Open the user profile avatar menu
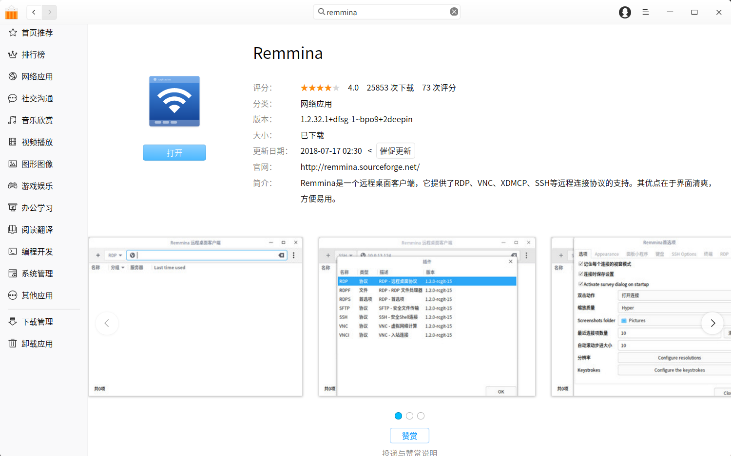 pos(625,12)
